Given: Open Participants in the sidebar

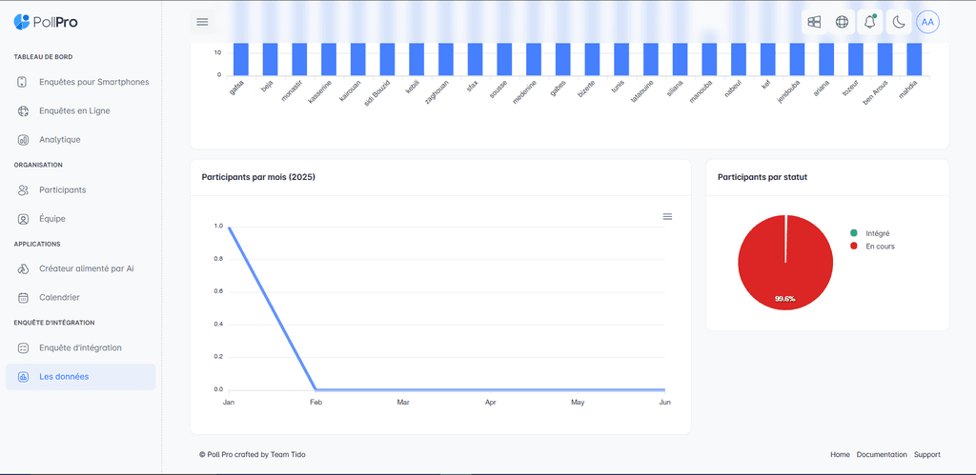Looking at the screenshot, I should (x=62, y=190).
